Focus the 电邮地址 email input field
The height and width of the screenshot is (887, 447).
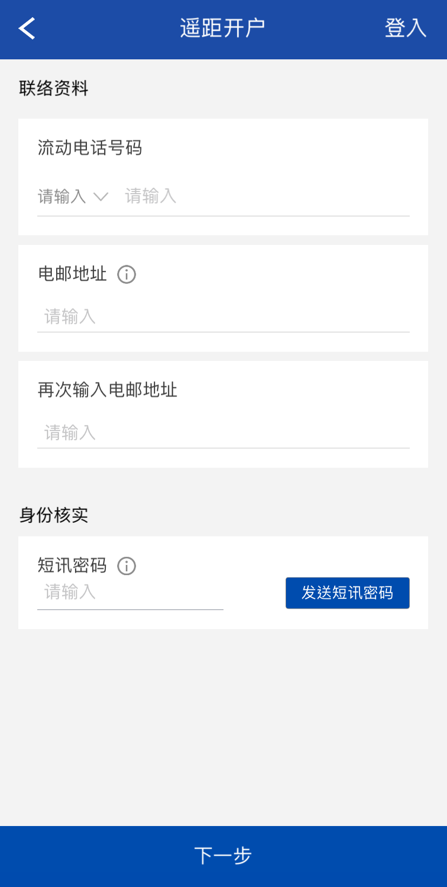(223, 317)
